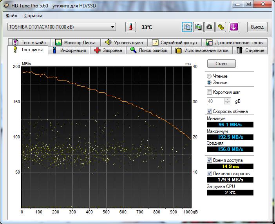Click the Выход button
This screenshot has width=275, height=224.
(257, 27)
